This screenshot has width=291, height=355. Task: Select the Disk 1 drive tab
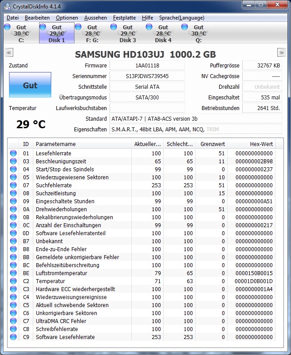point(57,33)
